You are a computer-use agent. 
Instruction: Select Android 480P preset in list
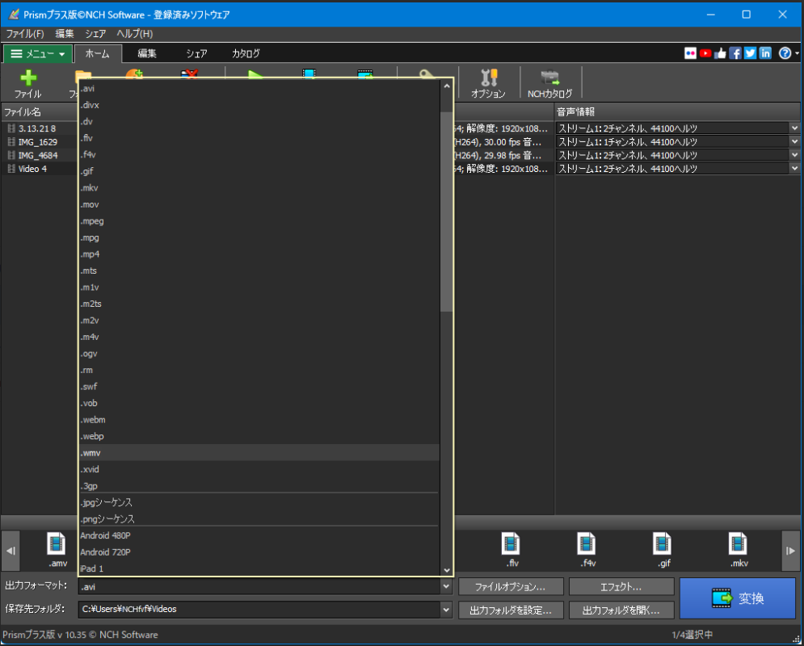click(x=259, y=535)
